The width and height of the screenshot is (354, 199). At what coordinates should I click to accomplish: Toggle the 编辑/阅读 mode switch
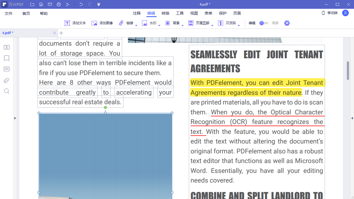tap(264, 23)
